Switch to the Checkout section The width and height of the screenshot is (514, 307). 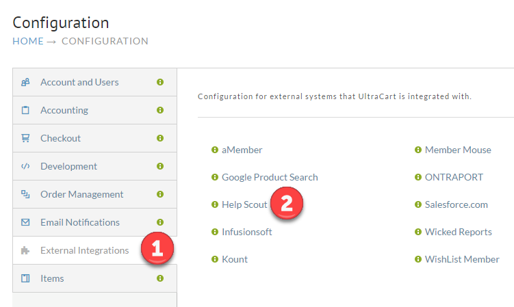[x=94, y=138]
